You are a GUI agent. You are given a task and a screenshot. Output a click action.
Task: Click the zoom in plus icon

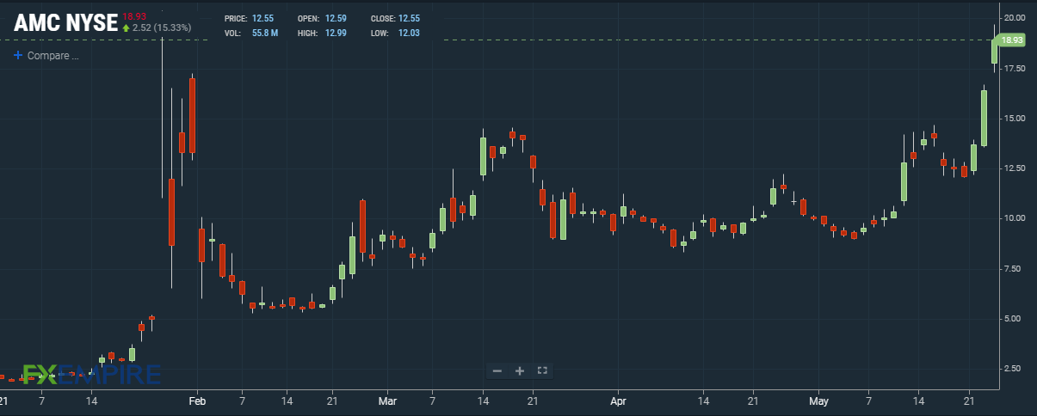click(520, 370)
